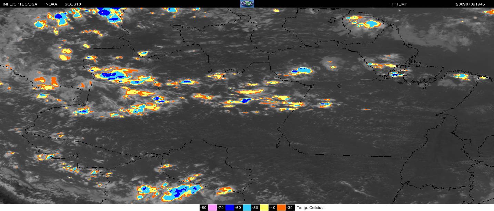Click the NOAA label in the header
The width and height of the screenshot is (494, 211).
pyautogui.click(x=51, y=4)
